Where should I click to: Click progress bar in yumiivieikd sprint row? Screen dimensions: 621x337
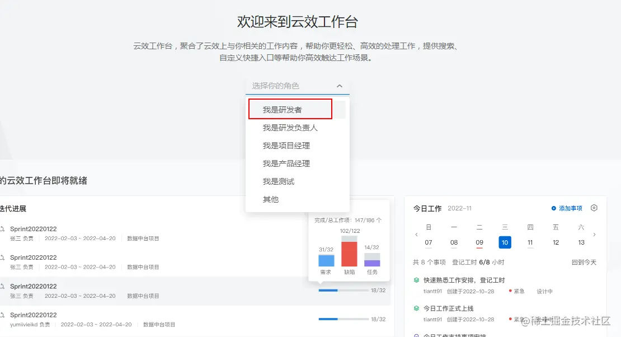344,319
